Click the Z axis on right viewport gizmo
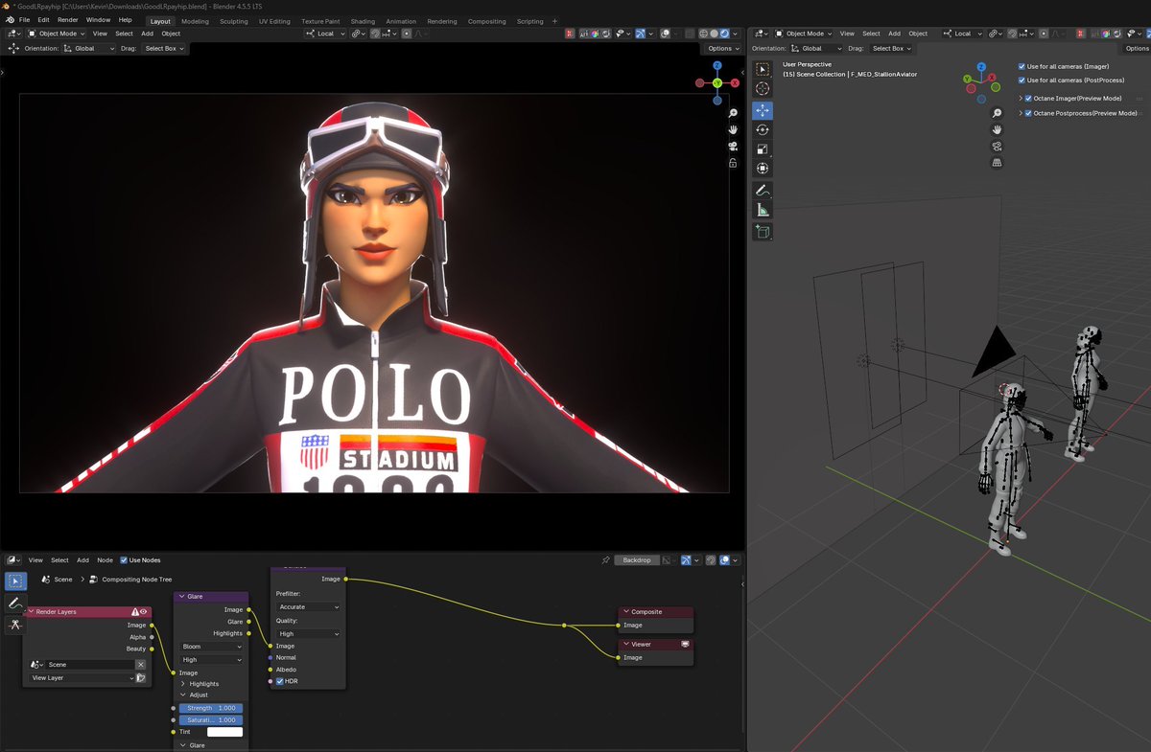Viewport: 1151px width, 752px height. 979,67
